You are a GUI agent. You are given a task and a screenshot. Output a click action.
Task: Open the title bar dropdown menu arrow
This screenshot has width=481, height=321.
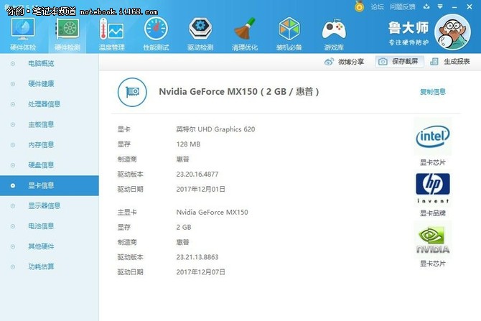coord(440,6)
